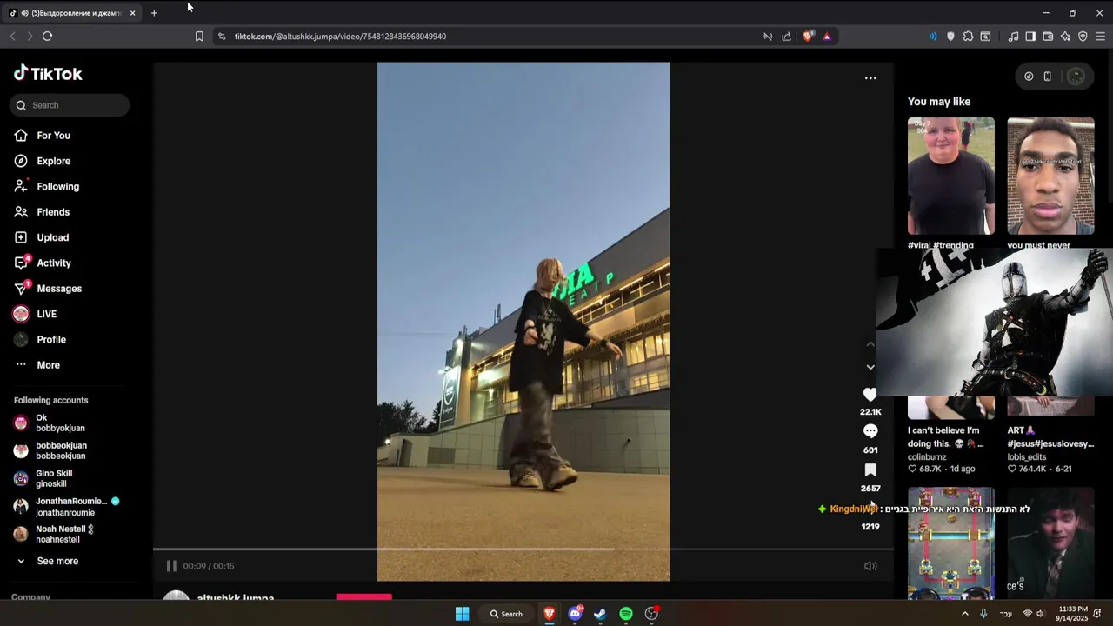Click the share page icon

pos(787,37)
